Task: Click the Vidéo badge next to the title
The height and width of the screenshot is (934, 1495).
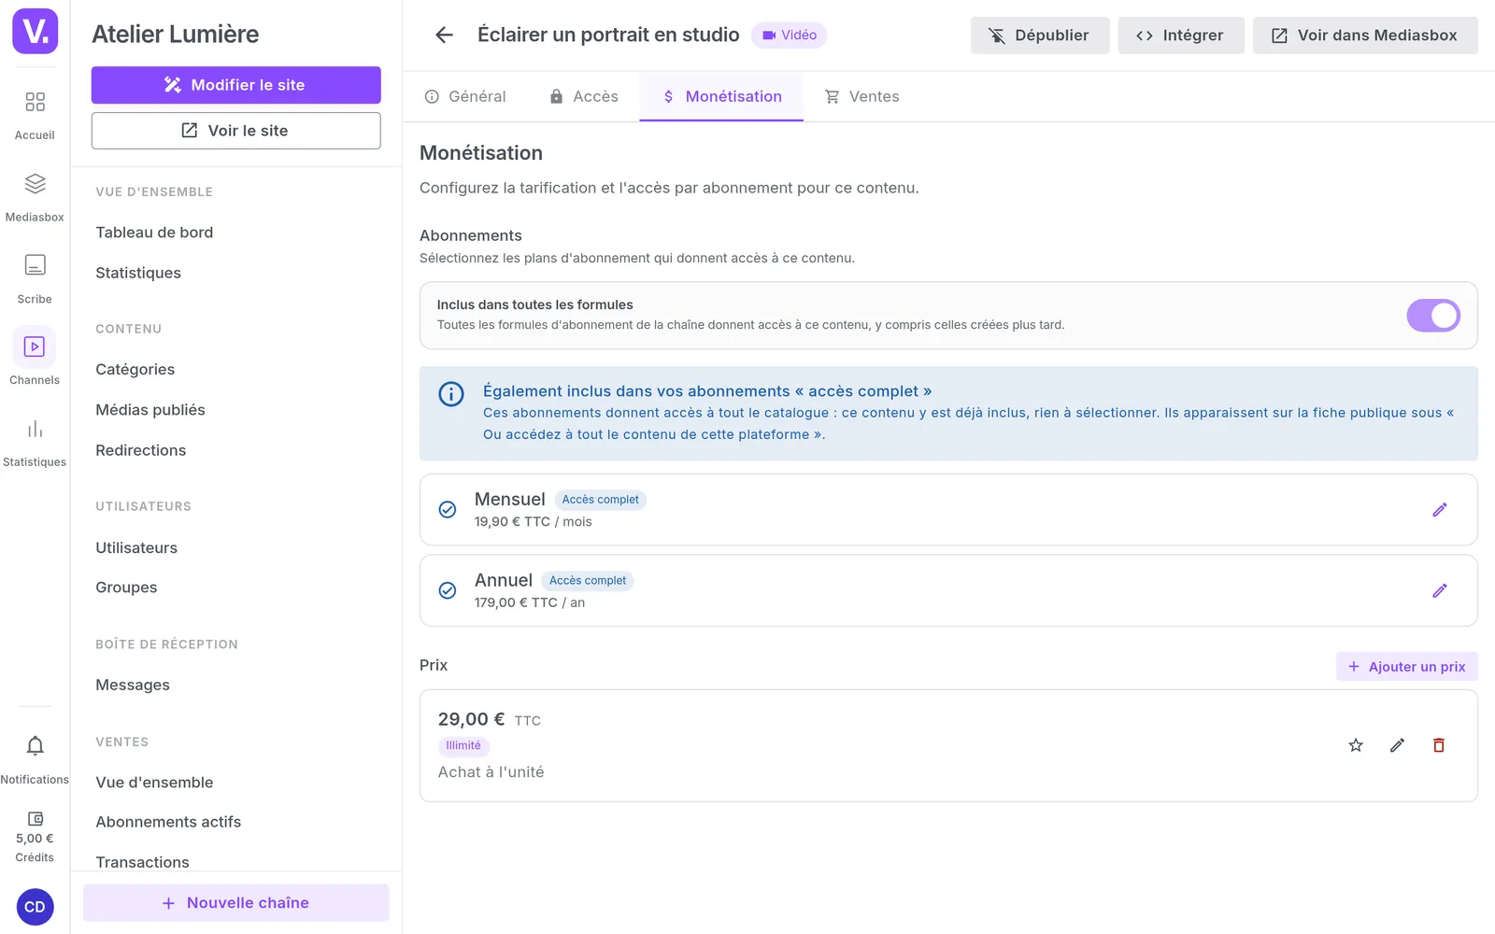Action: 789,35
